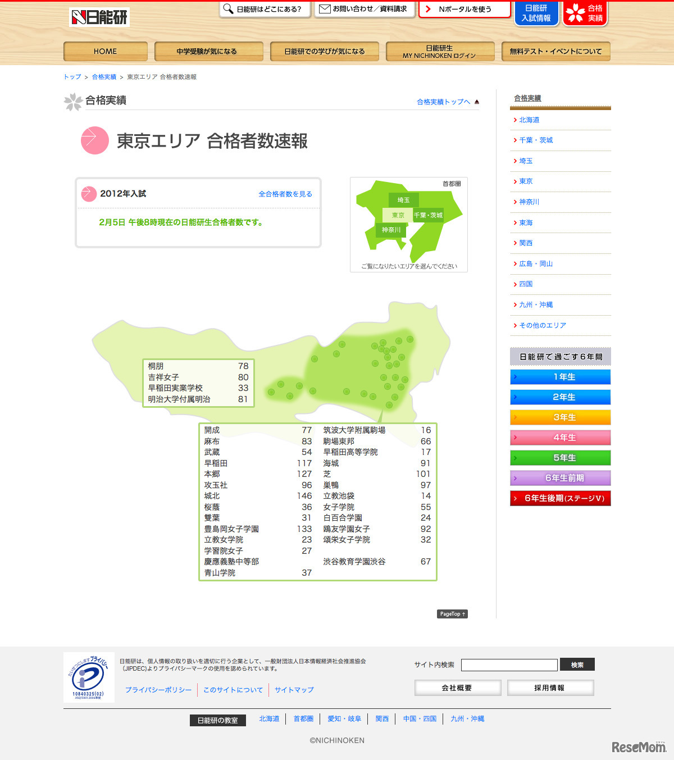The height and width of the screenshot is (760, 674).
Task: Open the 全合格者数を見る link
Action: click(x=285, y=193)
